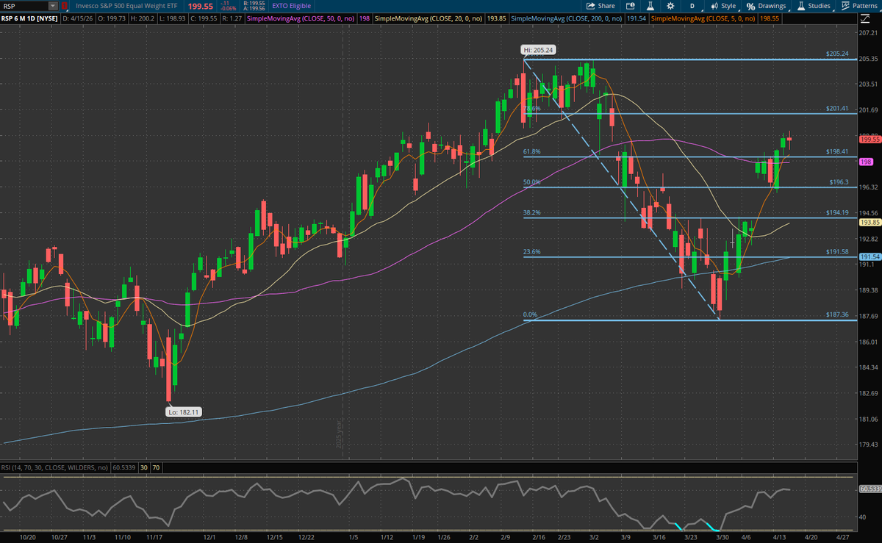Click the 38.2% Fibonacci level label
Screen dimensions: 882x543
531,213
